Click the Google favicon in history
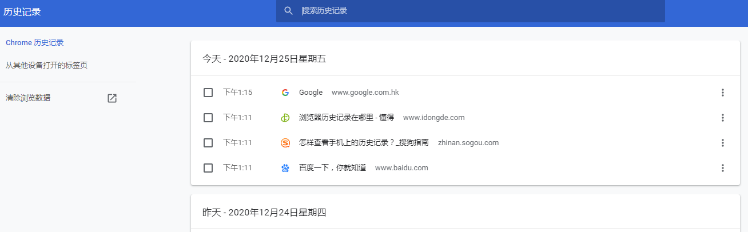748x232 pixels. [x=285, y=93]
